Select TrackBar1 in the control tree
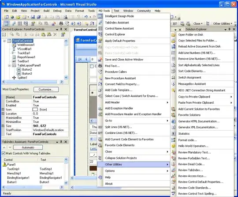 pyautogui.click(x=24, y=53)
